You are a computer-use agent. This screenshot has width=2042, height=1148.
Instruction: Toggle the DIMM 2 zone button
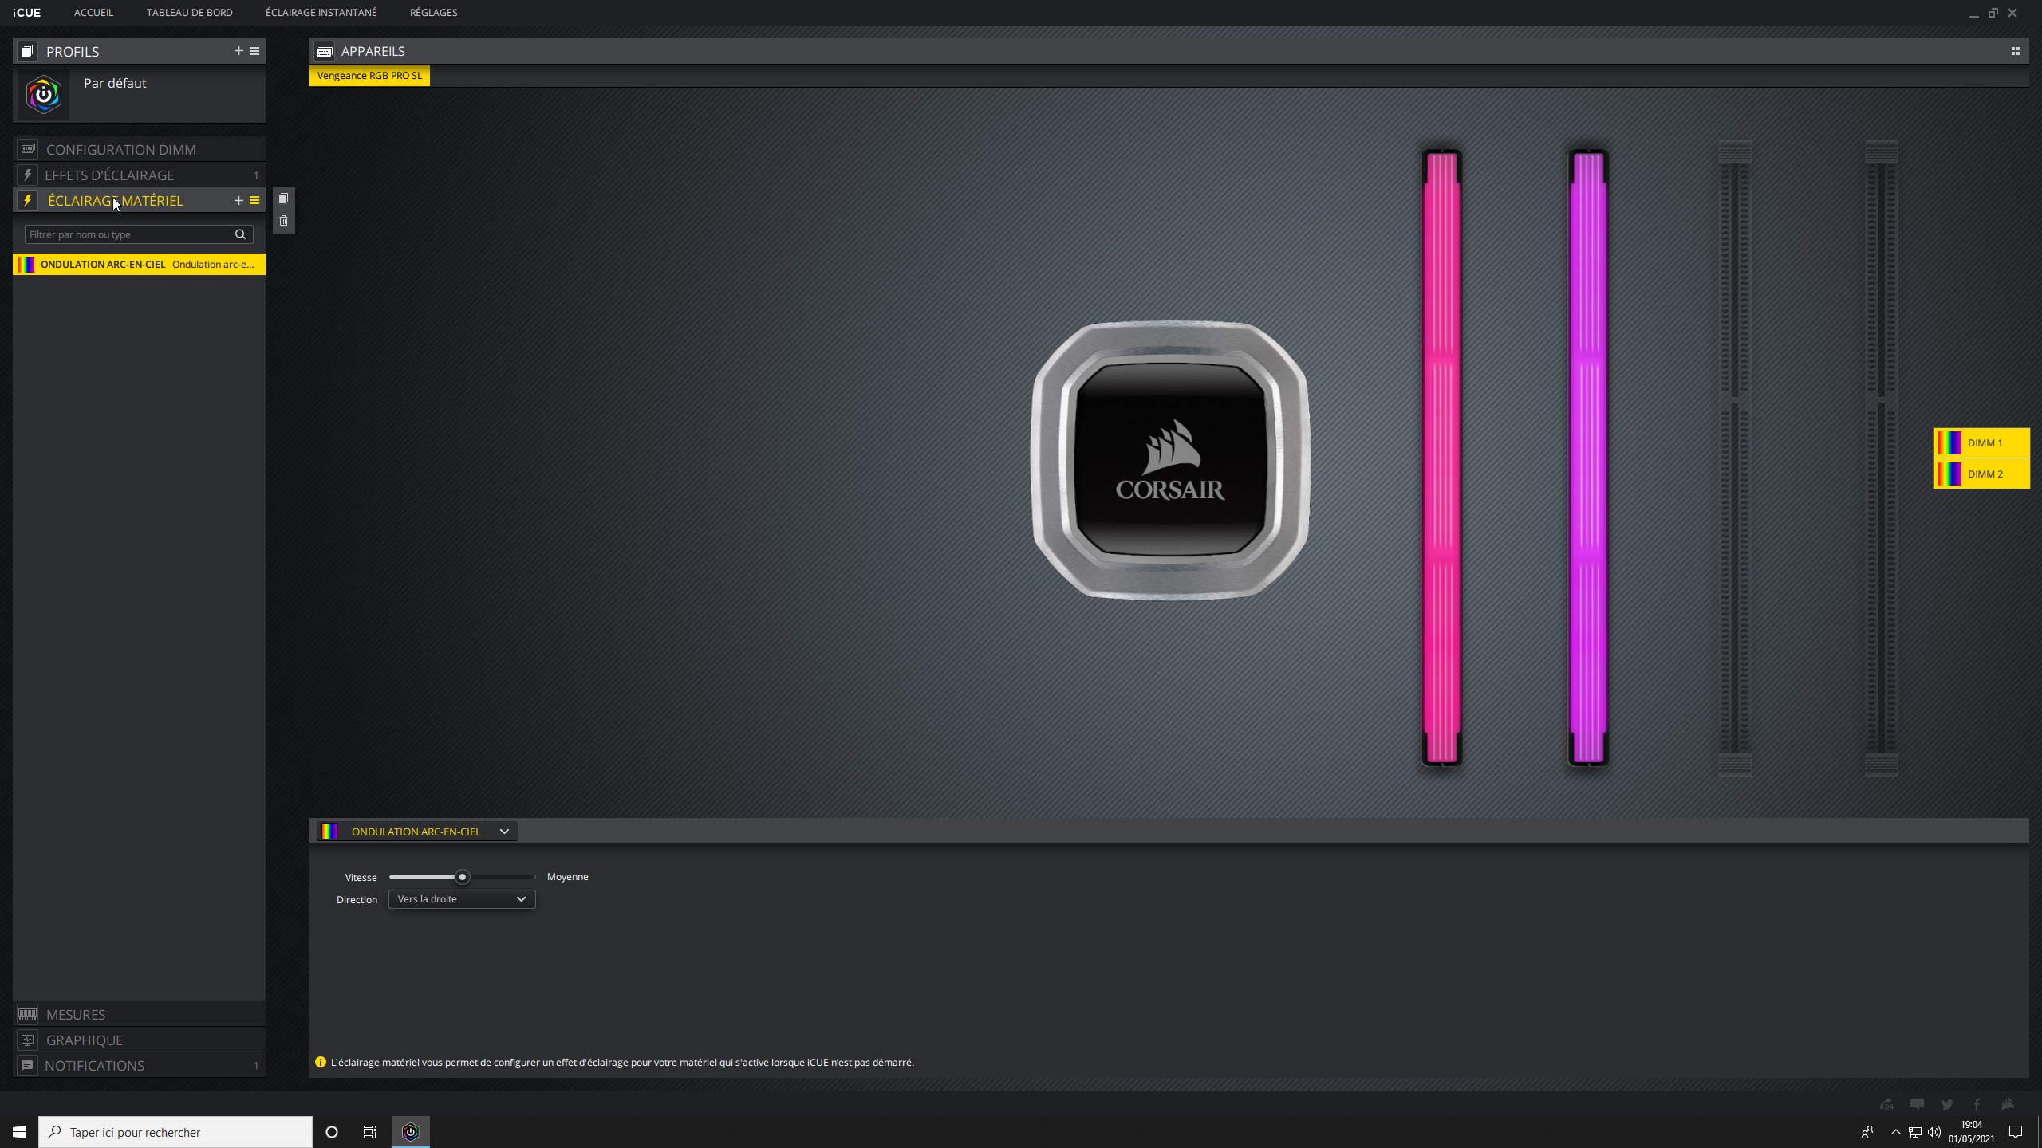[x=1981, y=474]
